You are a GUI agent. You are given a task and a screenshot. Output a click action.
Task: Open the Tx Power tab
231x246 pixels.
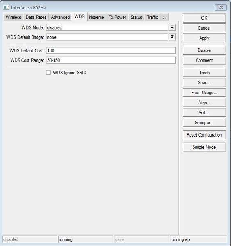pos(117,17)
